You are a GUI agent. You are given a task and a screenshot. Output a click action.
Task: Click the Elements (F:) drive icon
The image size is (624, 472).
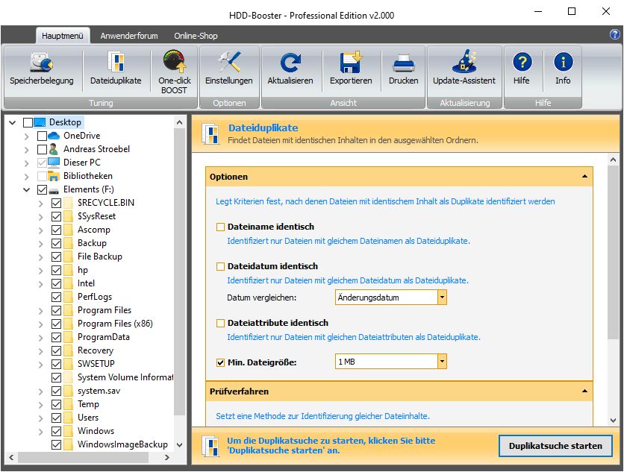tap(54, 190)
